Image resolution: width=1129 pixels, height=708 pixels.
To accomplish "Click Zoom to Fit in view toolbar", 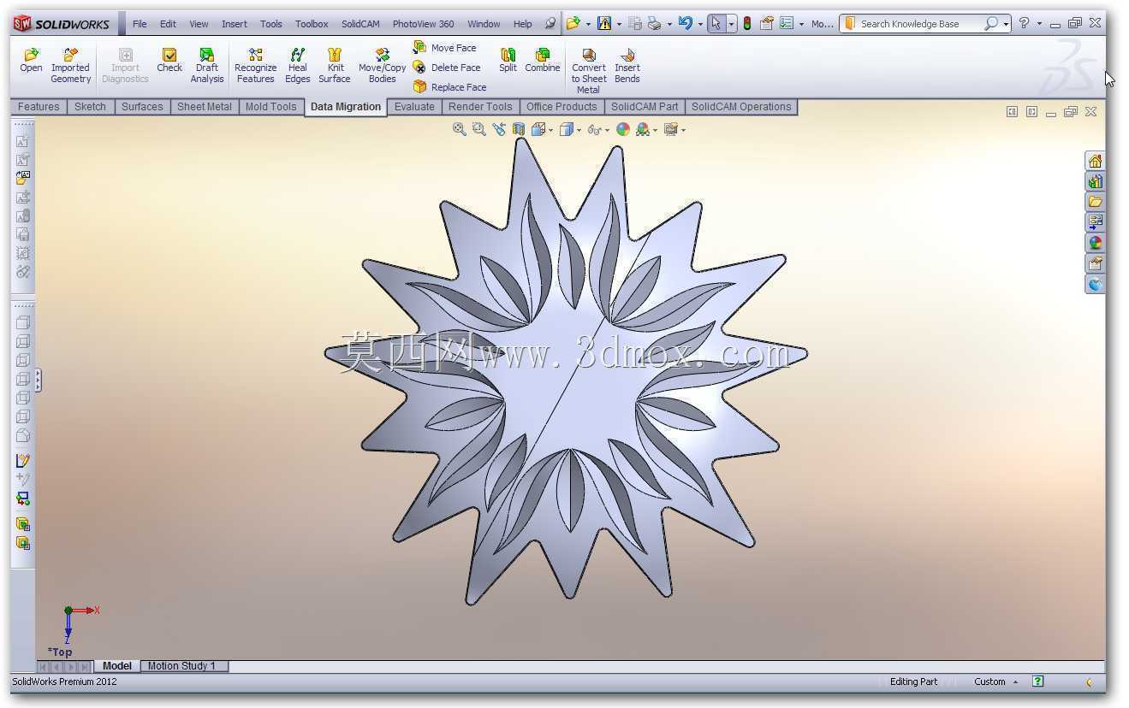I will coord(460,129).
